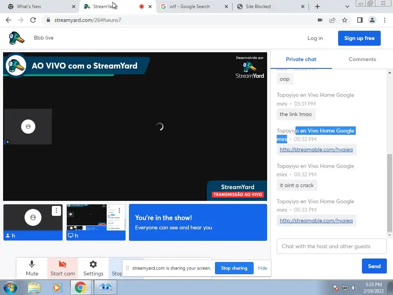
Task: Open Chrome three-dot menu
Action: (385, 20)
